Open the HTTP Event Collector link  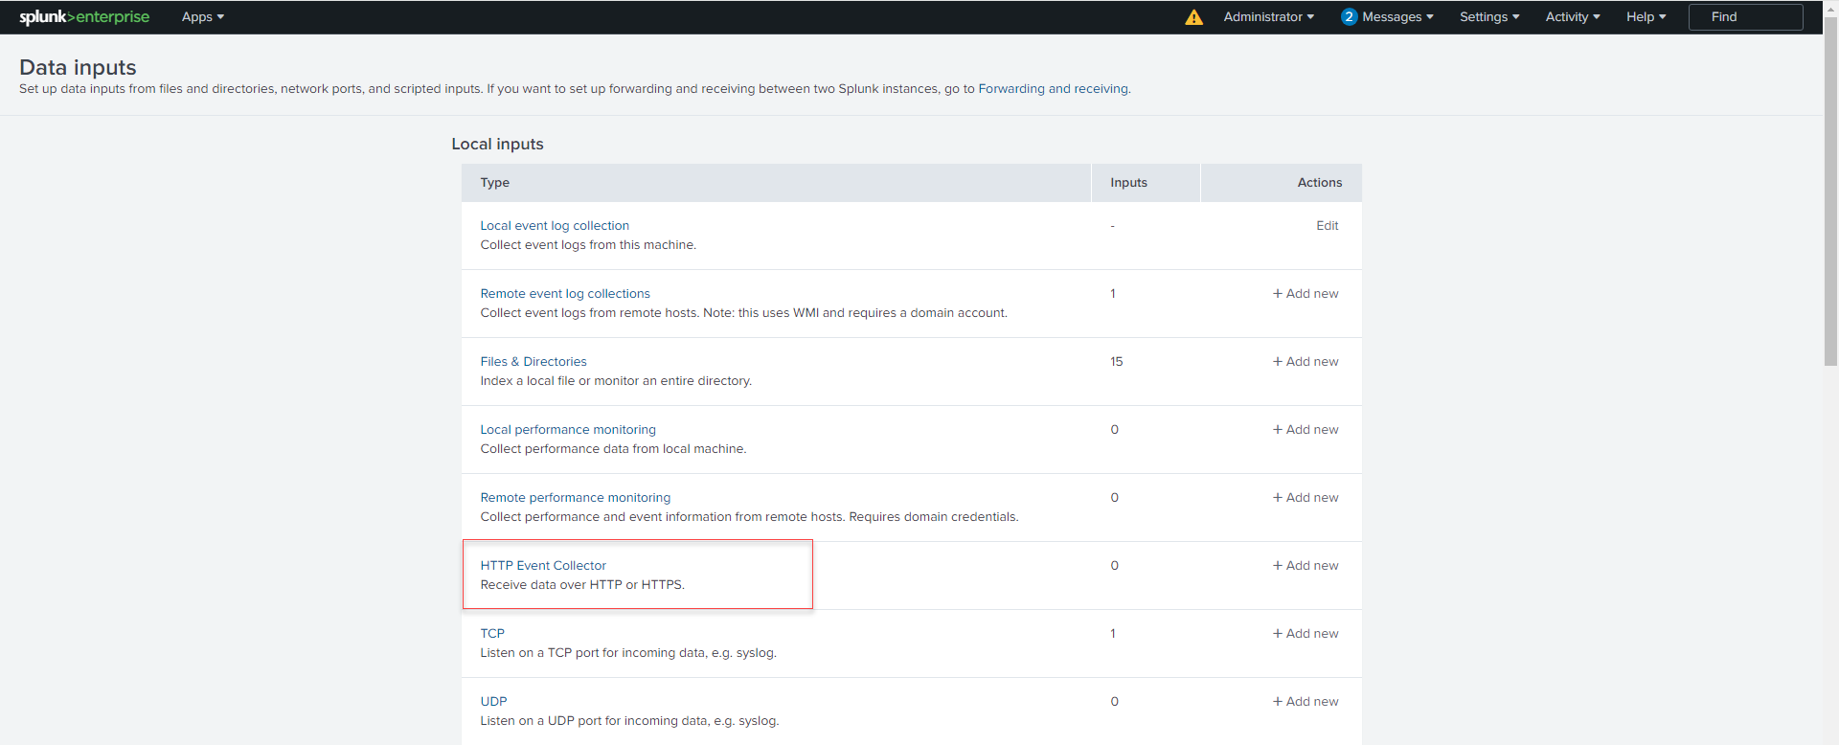tap(543, 566)
